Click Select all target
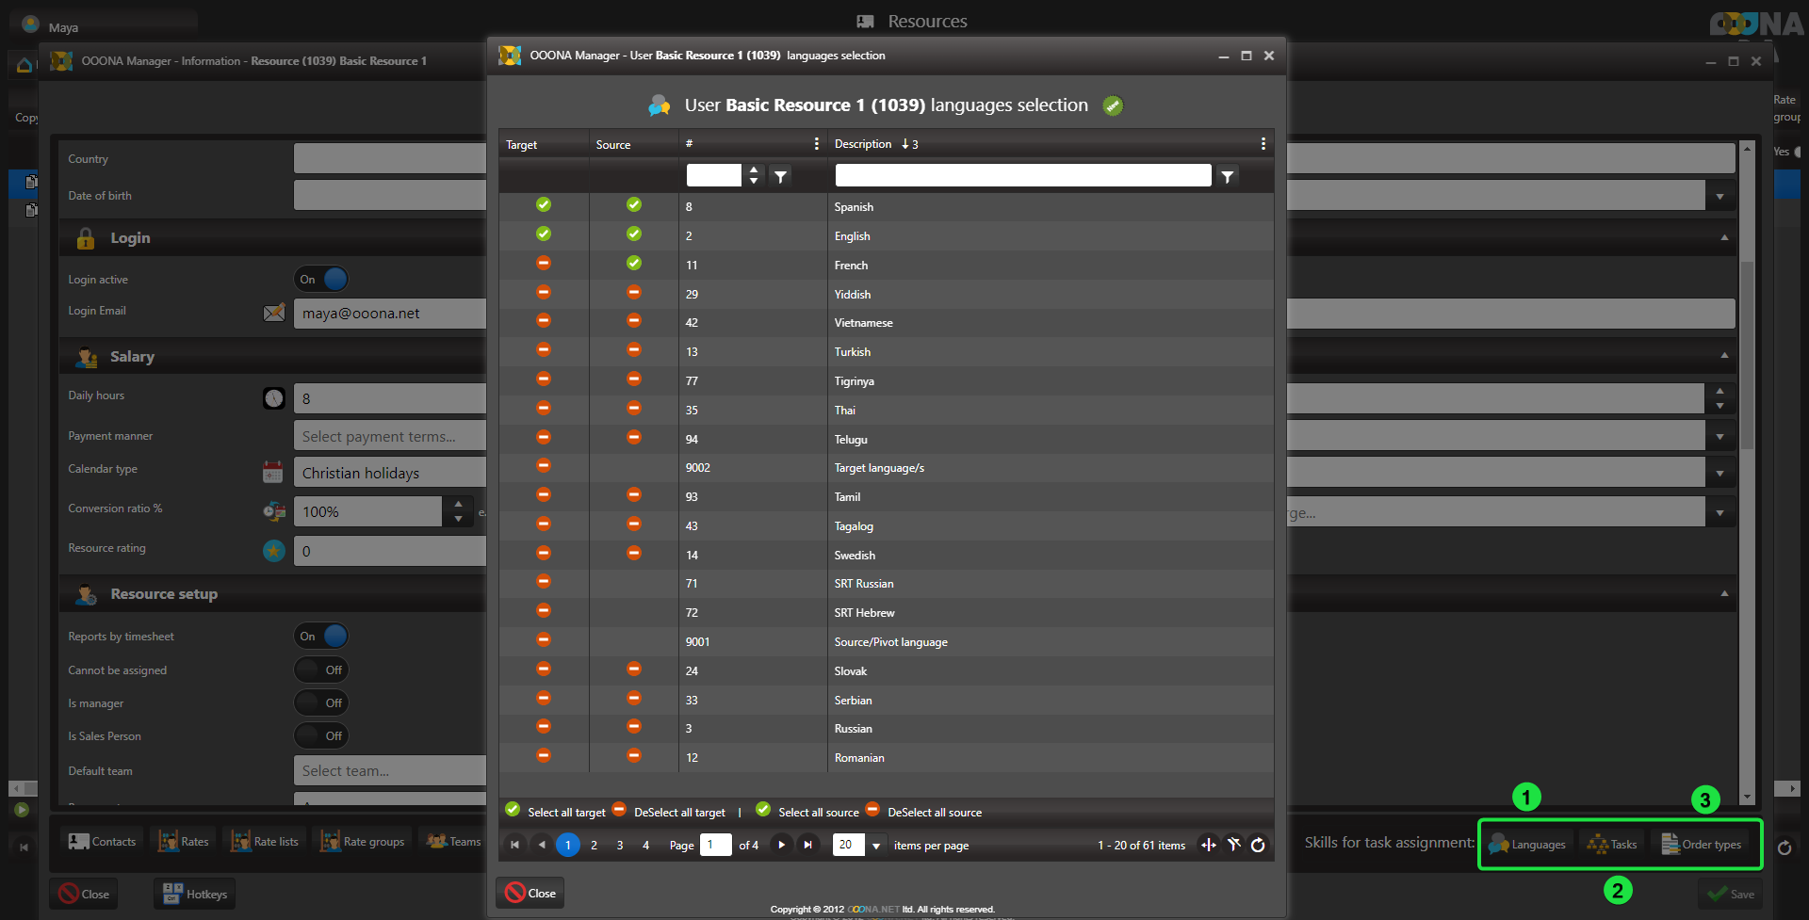The height and width of the screenshot is (920, 1809). pos(556,812)
